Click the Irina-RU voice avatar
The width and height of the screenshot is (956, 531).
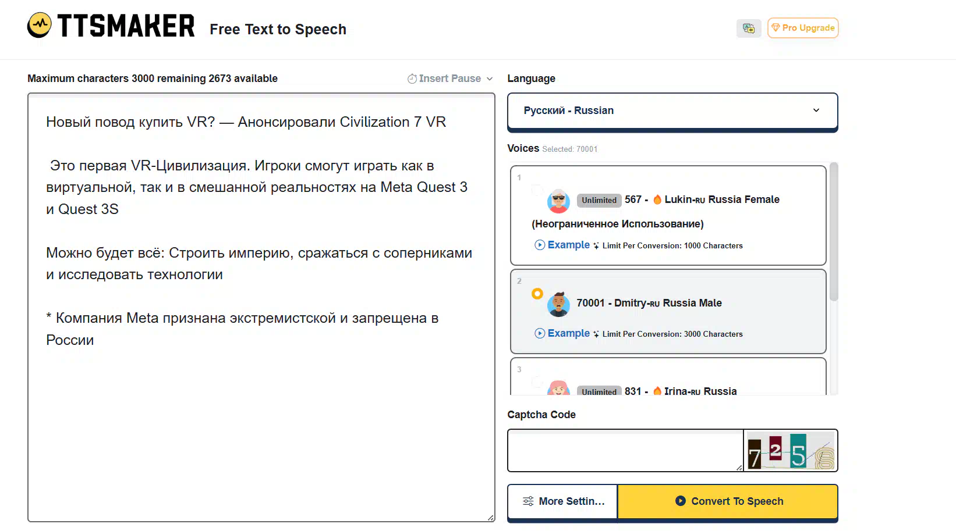click(558, 388)
